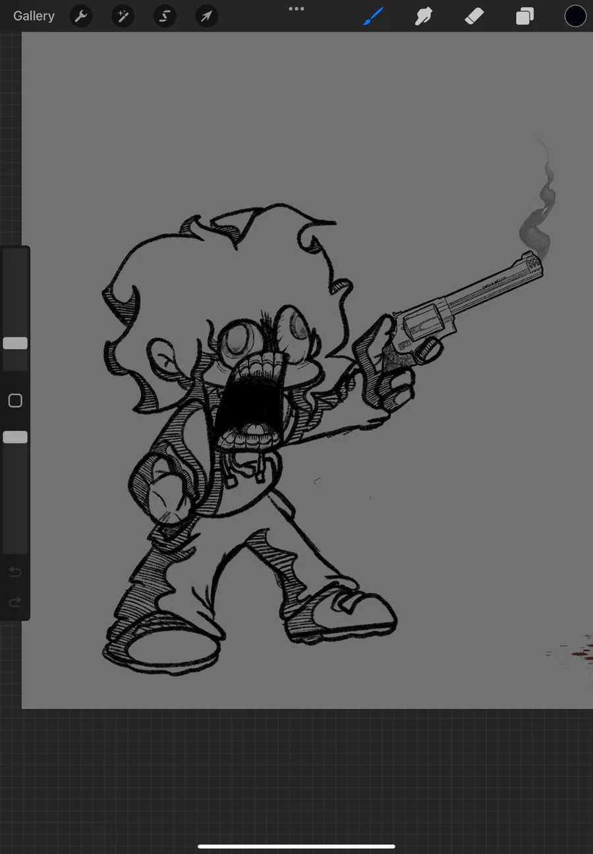Activate the Transform arrow tool
Image resolution: width=593 pixels, height=854 pixels.
point(207,16)
